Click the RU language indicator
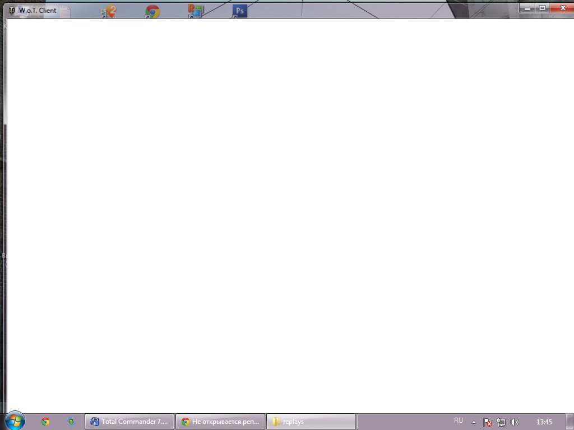 (x=458, y=421)
